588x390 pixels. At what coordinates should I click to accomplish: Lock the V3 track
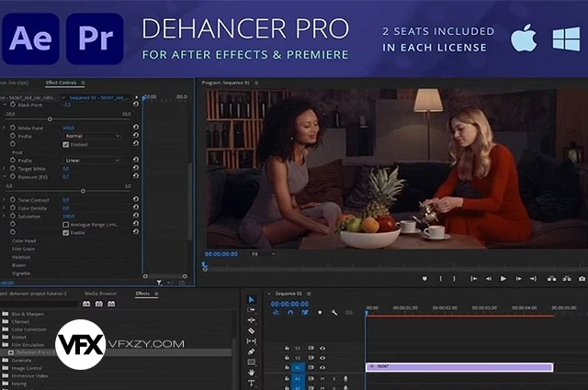(287, 348)
